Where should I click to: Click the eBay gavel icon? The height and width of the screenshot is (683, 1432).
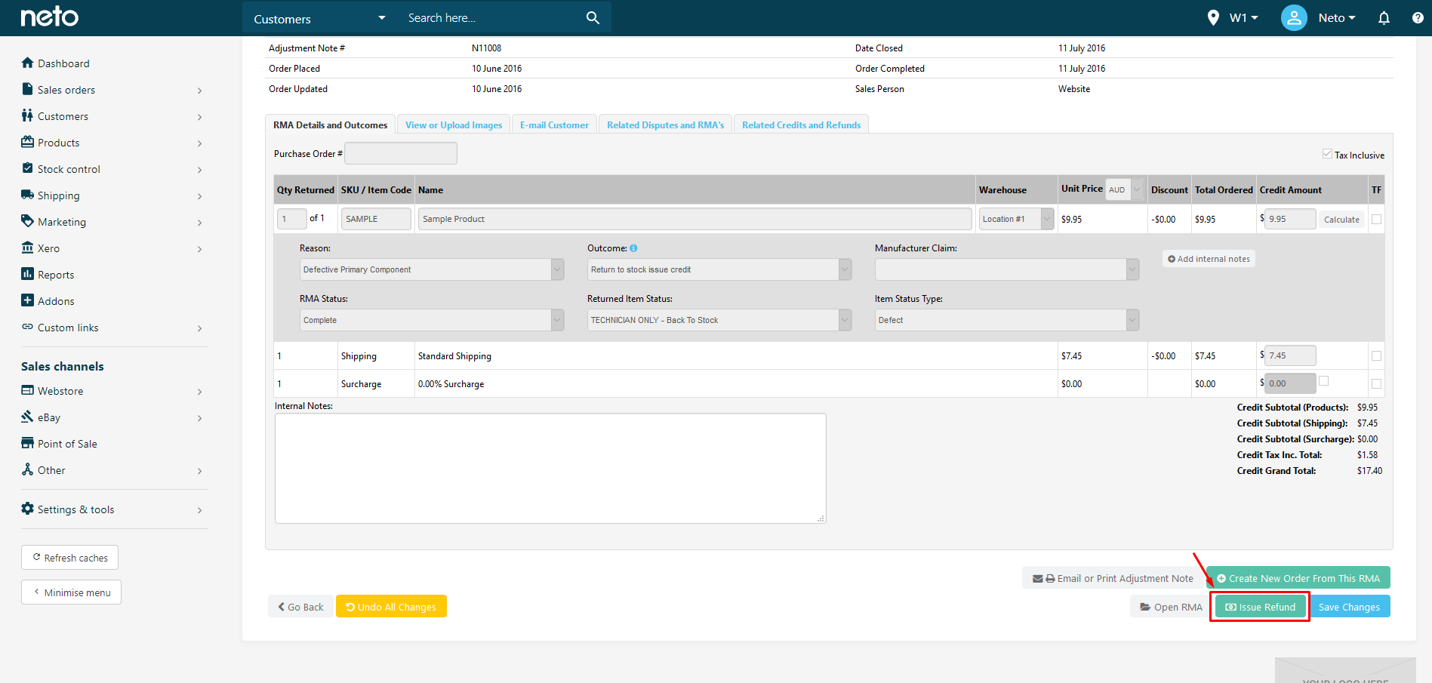coord(28,417)
